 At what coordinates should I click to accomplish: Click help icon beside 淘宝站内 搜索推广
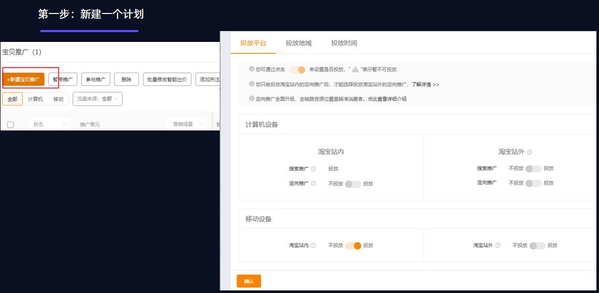(x=313, y=169)
